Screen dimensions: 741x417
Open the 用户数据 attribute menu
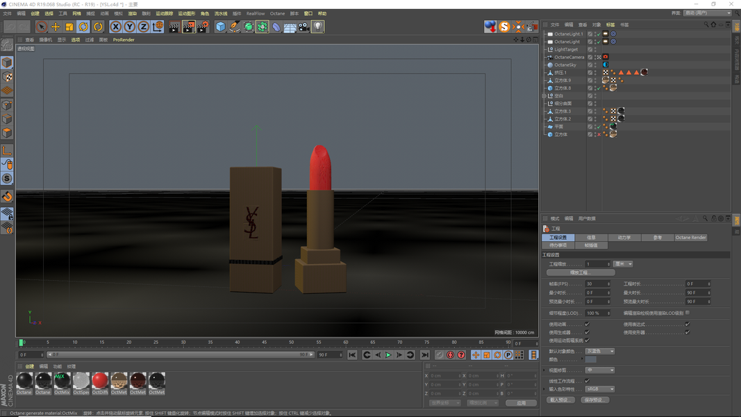[587, 218]
